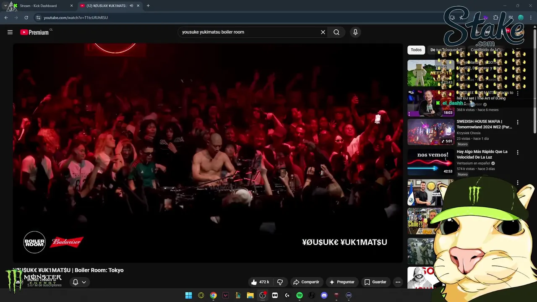Viewport: 537px width, 302px height.
Task: Dislike the Boiler Room video
Action: coord(280,282)
